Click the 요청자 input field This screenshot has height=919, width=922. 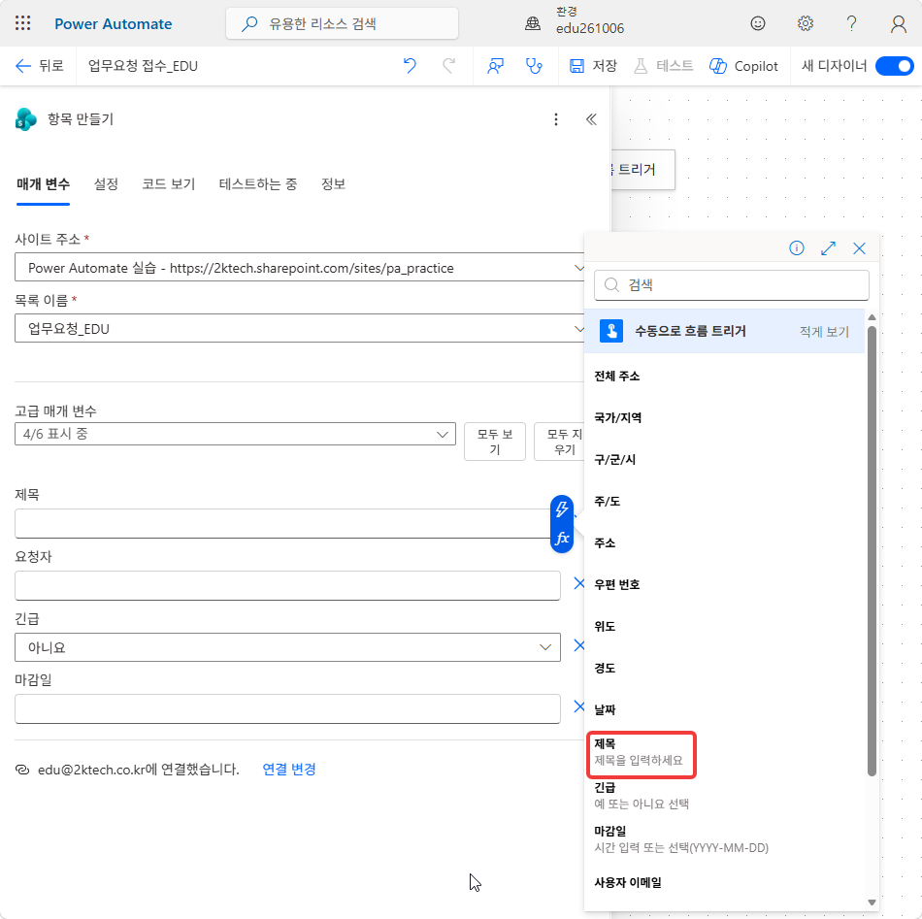click(287, 585)
